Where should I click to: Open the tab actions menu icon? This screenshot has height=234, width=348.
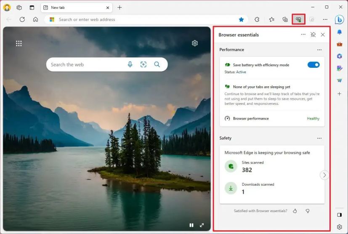click(32, 8)
